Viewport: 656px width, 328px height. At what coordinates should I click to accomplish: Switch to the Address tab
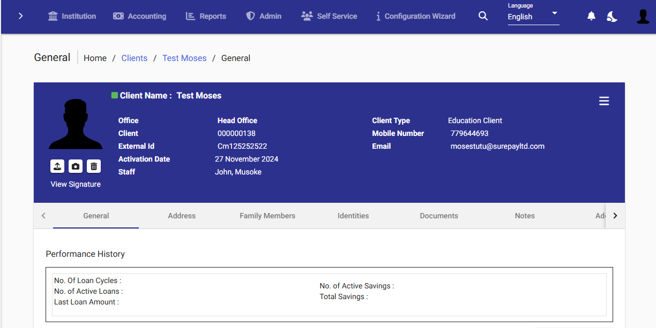[x=182, y=216]
